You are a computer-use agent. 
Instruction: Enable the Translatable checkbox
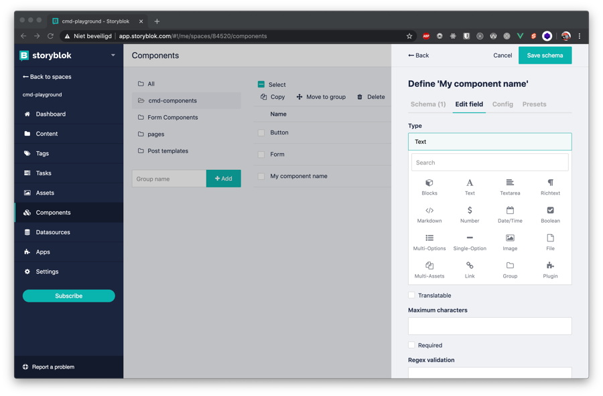point(412,295)
